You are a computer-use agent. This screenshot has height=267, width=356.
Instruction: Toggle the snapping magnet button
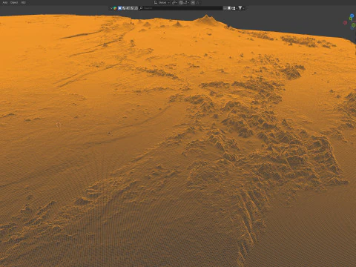click(181, 2)
